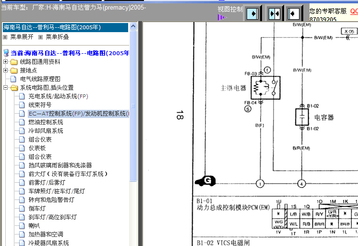Viewport: 358px width, 246px height.
Task: Open the second 组合仪表 page below 仪表板
Action: tap(40, 157)
